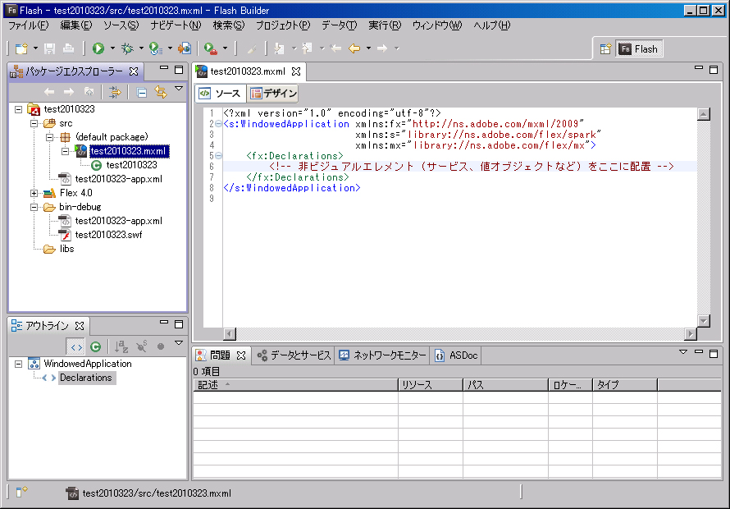Maximize the editor area

714,70
